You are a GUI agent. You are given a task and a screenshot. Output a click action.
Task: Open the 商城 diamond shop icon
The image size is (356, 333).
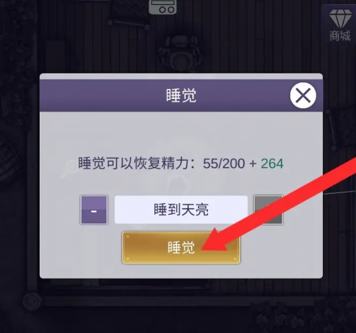[x=340, y=25]
